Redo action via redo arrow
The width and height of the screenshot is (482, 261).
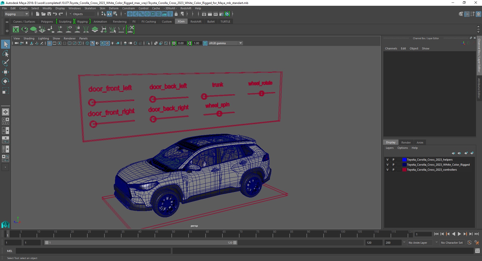pyautogui.click(x=61, y=14)
